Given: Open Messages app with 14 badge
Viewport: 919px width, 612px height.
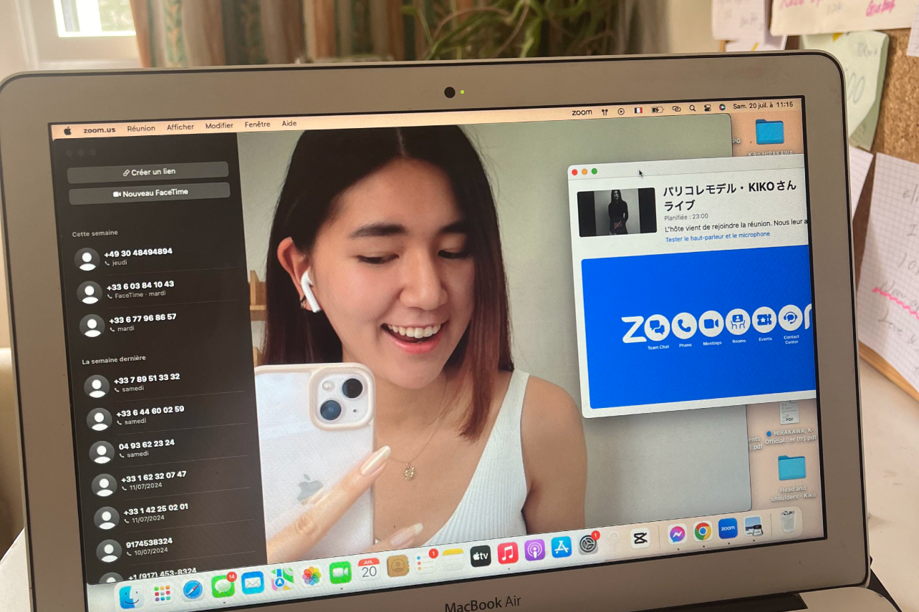Looking at the screenshot, I should click(x=223, y=586).
